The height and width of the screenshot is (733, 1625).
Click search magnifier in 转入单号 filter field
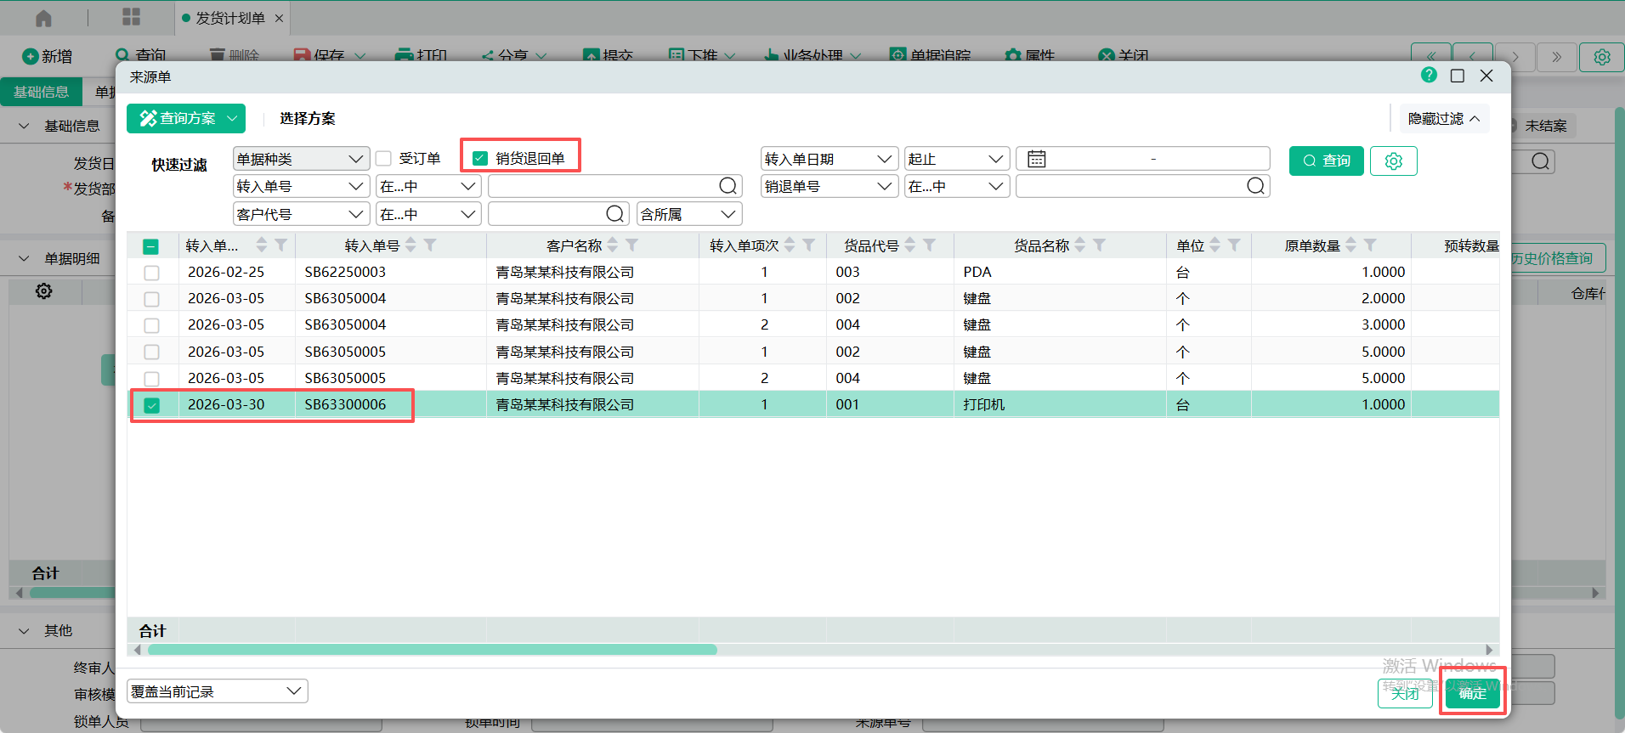point(728,186)
